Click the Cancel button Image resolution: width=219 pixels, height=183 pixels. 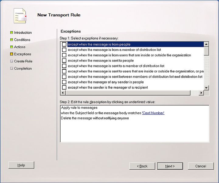pos(201,166)
